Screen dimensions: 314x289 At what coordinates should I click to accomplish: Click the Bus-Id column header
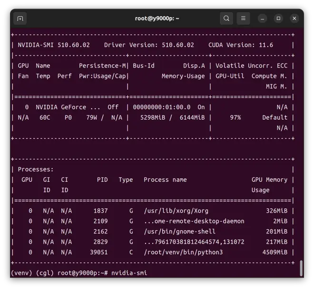144,65
